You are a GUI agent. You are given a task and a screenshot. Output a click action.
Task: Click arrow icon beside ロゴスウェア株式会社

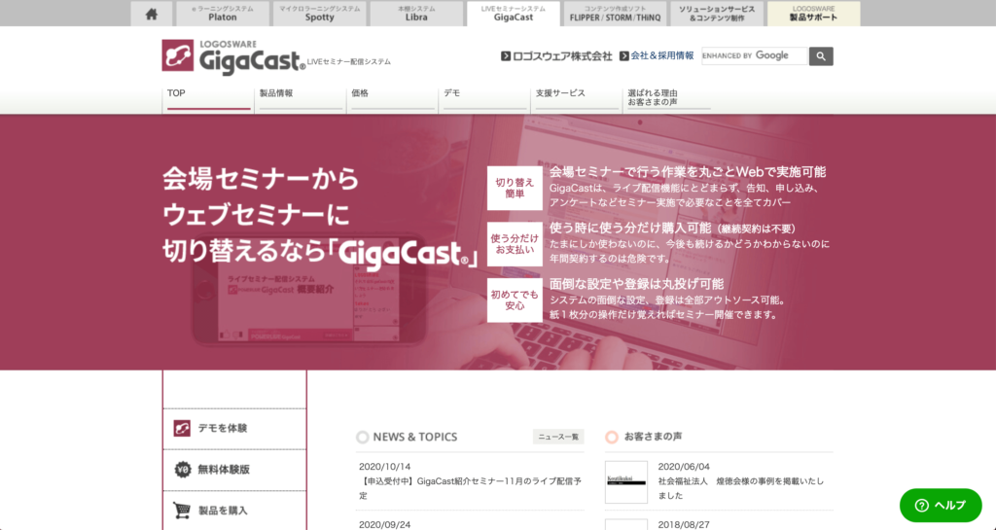(506, 55)
